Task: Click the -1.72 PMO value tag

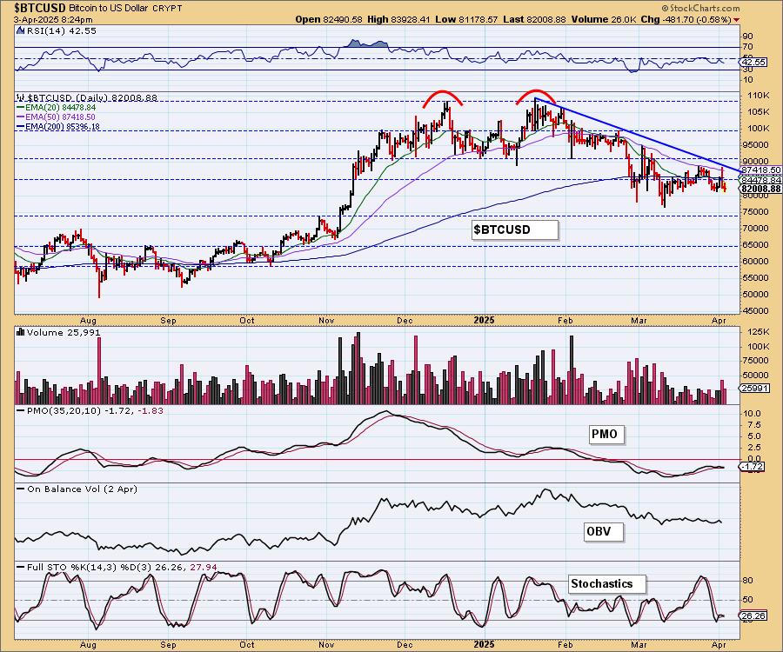Action: click(751, 467)
